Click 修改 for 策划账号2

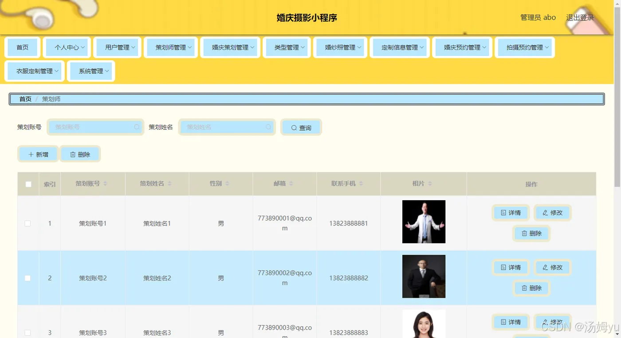click(552, 268)
